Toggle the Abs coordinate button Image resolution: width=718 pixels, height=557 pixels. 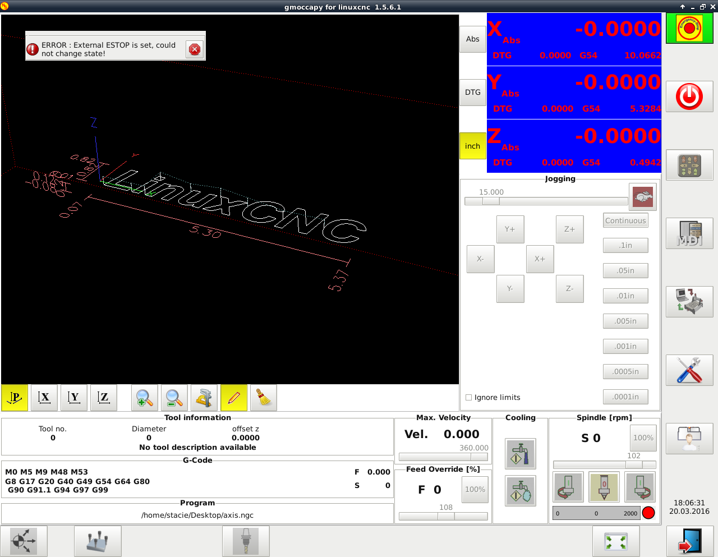tap(473, 39)
